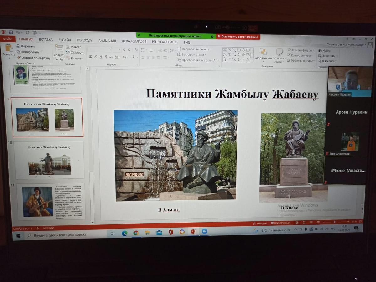376x282 pixels.
Task: Adjust the zoom slider in status bar
Action: (x=335, y=222)
